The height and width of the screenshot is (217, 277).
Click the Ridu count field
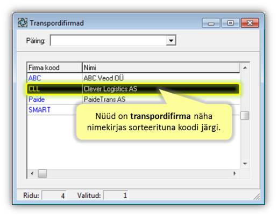(x=54, y=196)
